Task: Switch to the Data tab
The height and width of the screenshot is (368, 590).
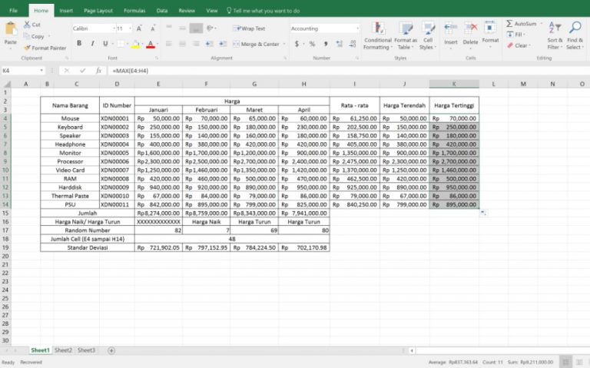Action: pos(162,11)
